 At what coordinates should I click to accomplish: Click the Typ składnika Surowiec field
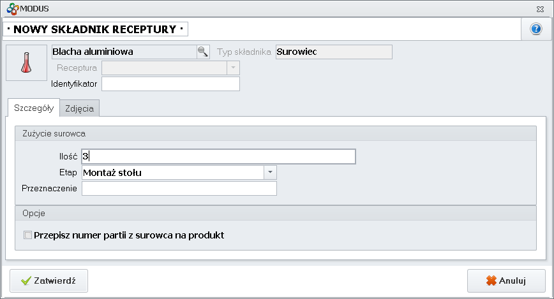(334, 52)
